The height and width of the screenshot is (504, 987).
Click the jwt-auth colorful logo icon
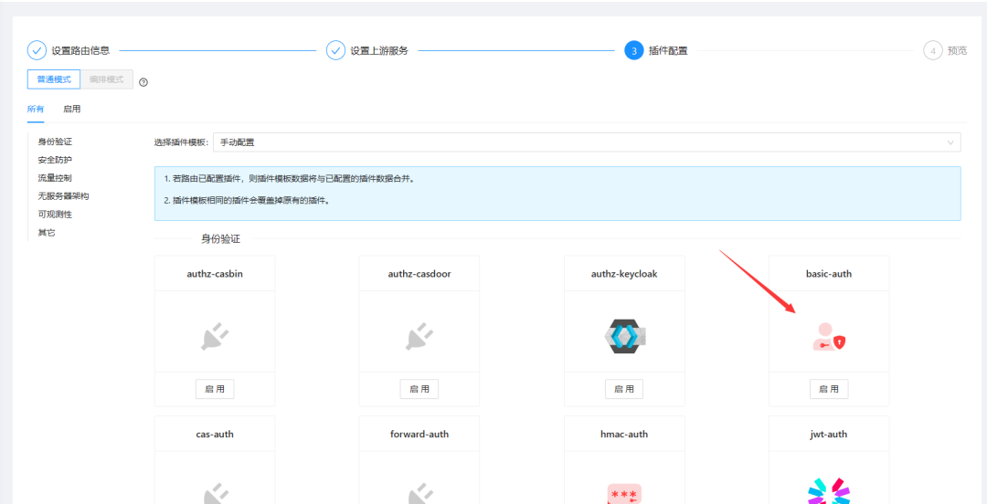click(x=829, y=491)
